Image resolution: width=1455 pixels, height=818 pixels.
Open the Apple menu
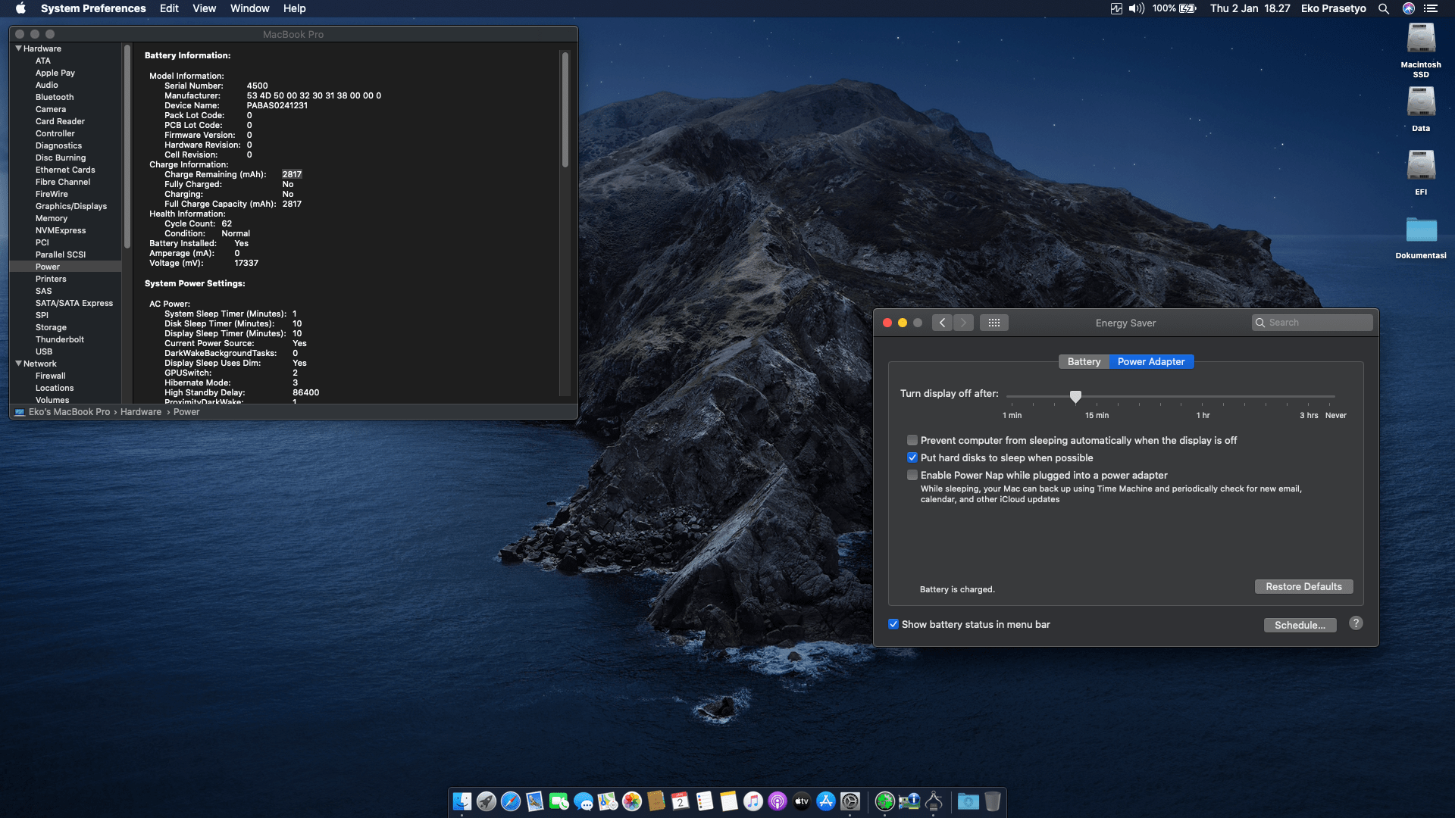[x=20, y=8]
